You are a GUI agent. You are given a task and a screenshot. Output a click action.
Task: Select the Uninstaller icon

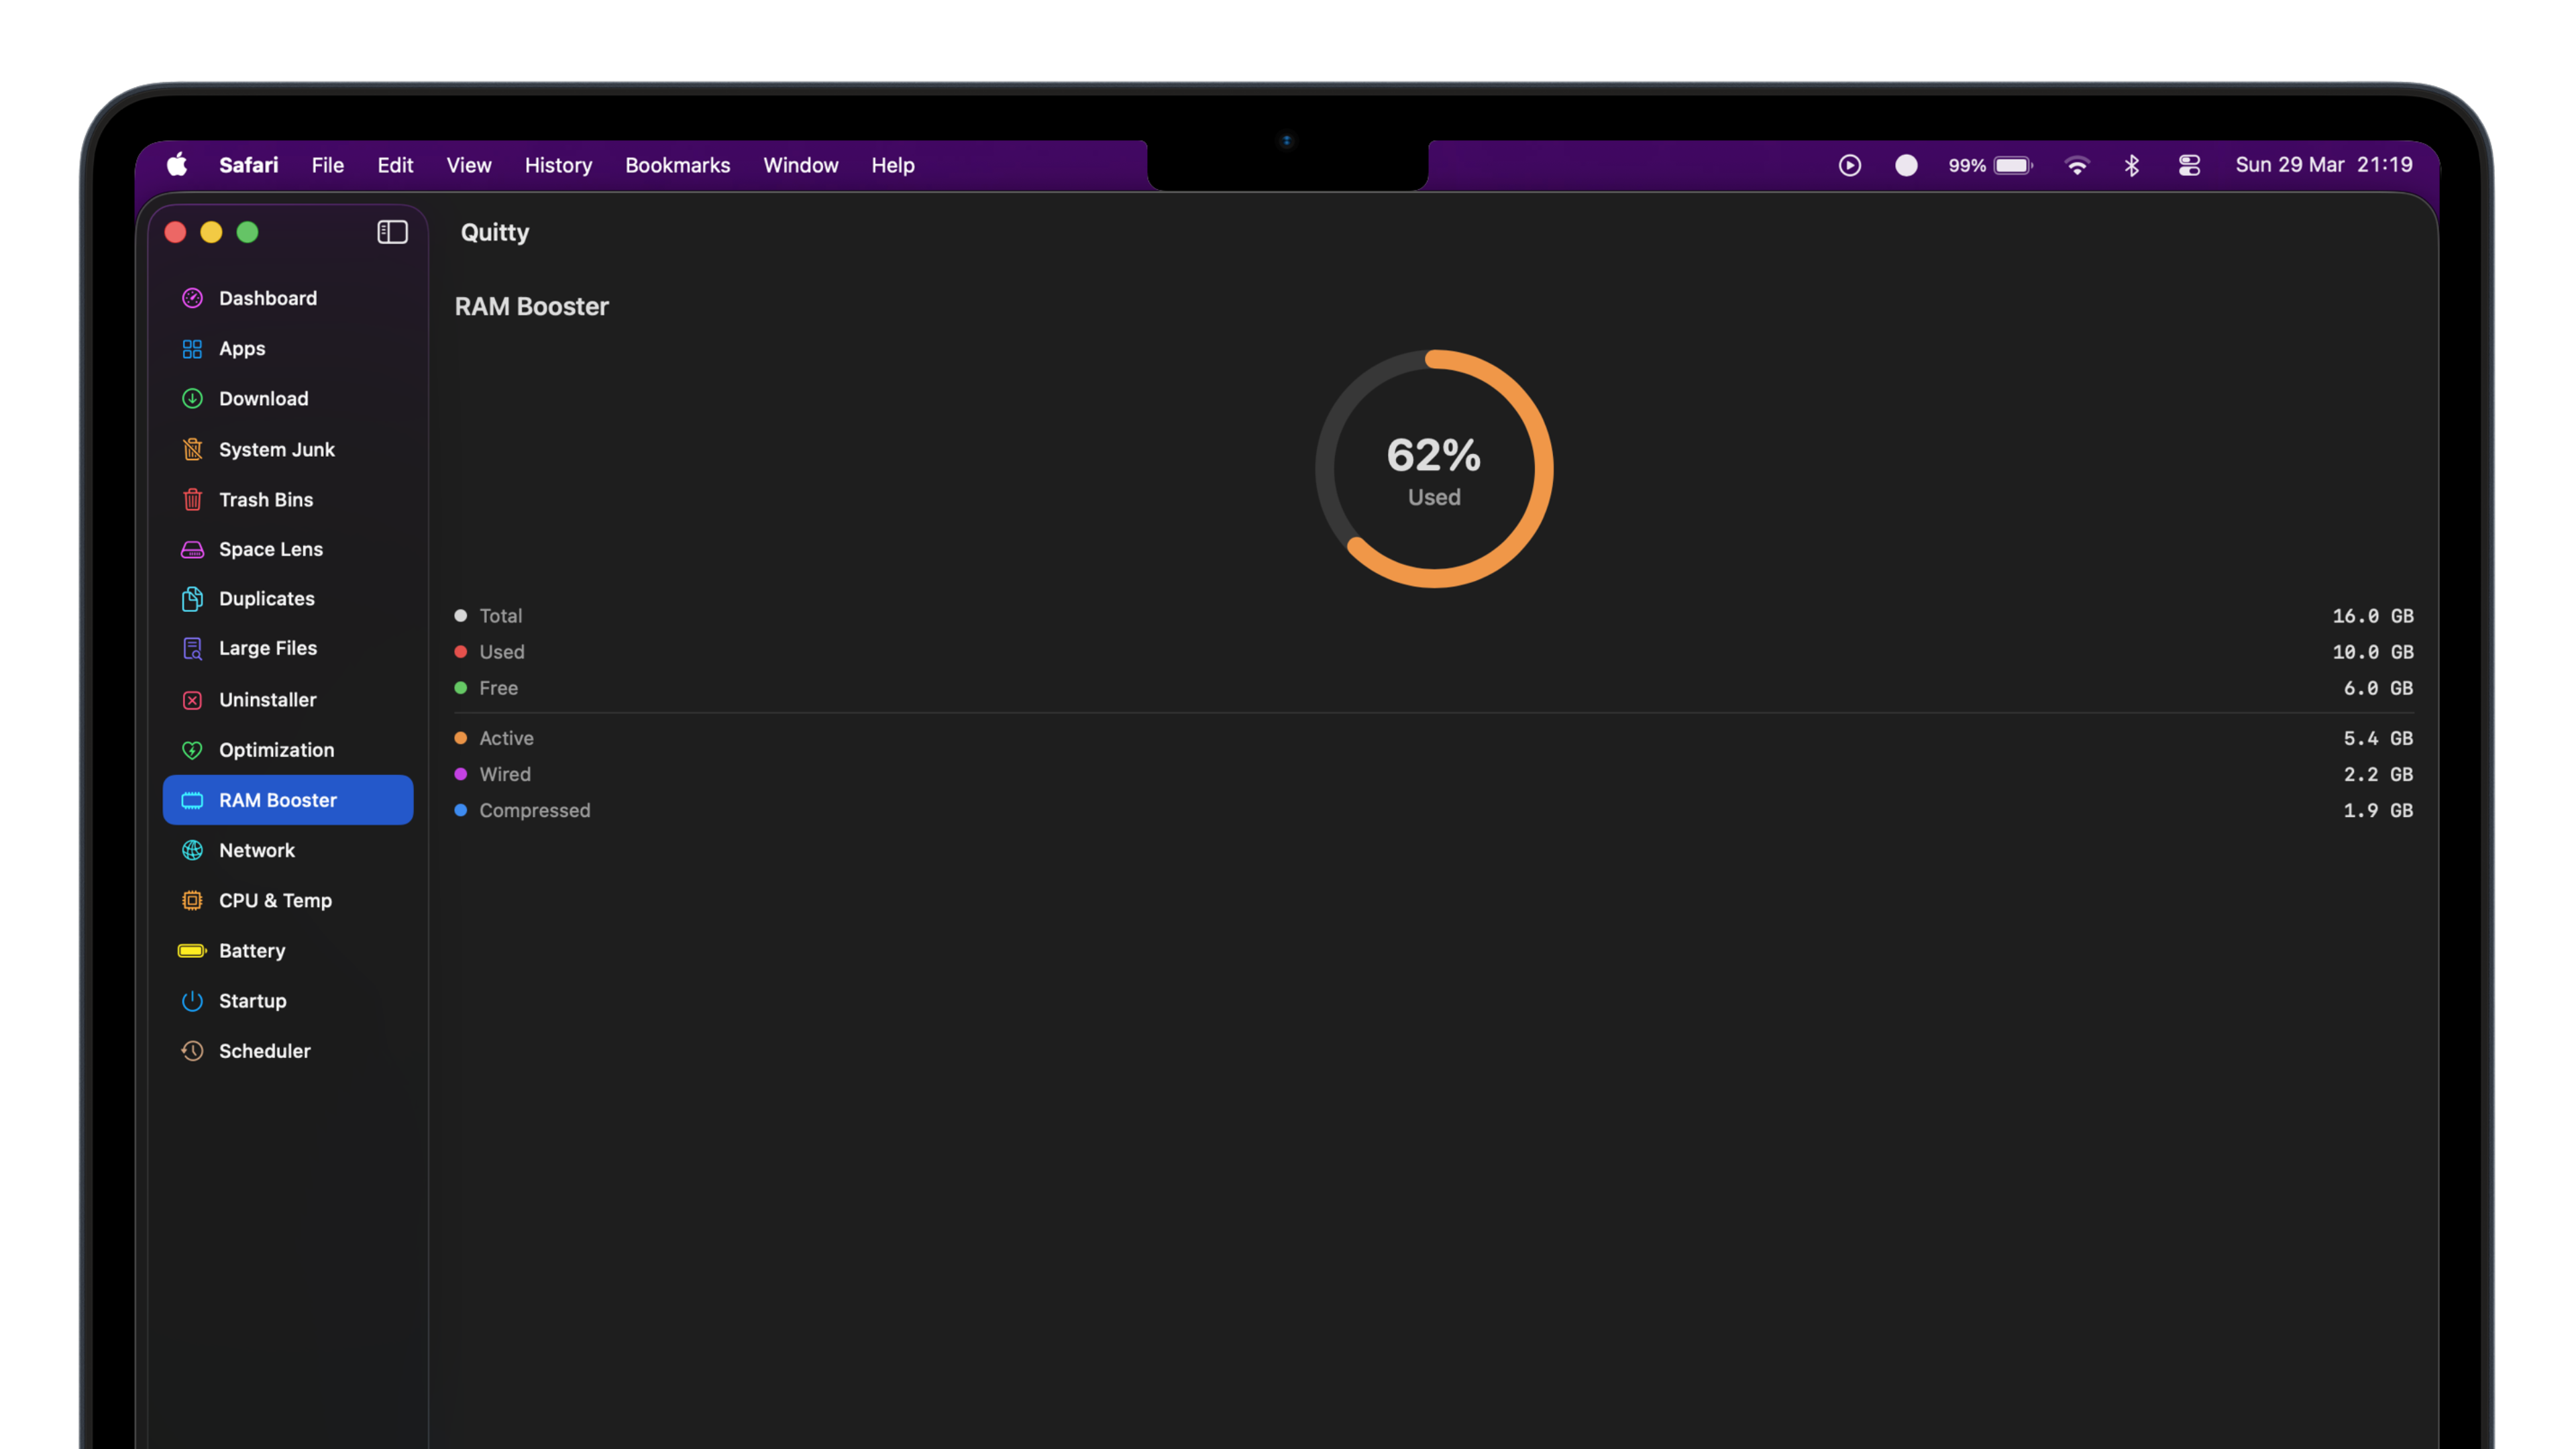pyautogui.click(x=192, y=700)
